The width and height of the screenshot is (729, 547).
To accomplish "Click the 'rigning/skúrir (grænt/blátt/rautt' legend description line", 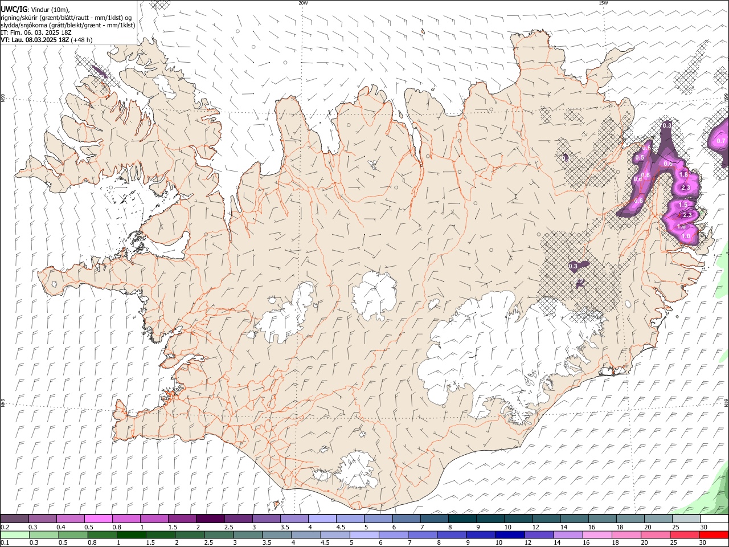I will [66, 17].
